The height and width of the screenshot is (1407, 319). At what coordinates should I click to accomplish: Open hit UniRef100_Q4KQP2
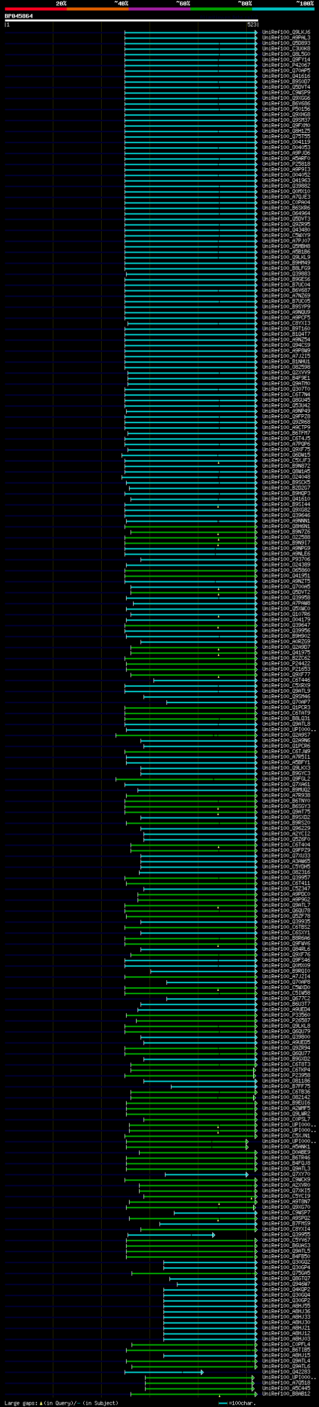click(x=286, y=1290)
